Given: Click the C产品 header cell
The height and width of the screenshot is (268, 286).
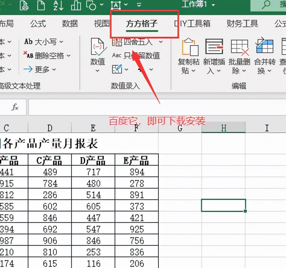Looking at the screenshot, I should (x=50, y=160).
